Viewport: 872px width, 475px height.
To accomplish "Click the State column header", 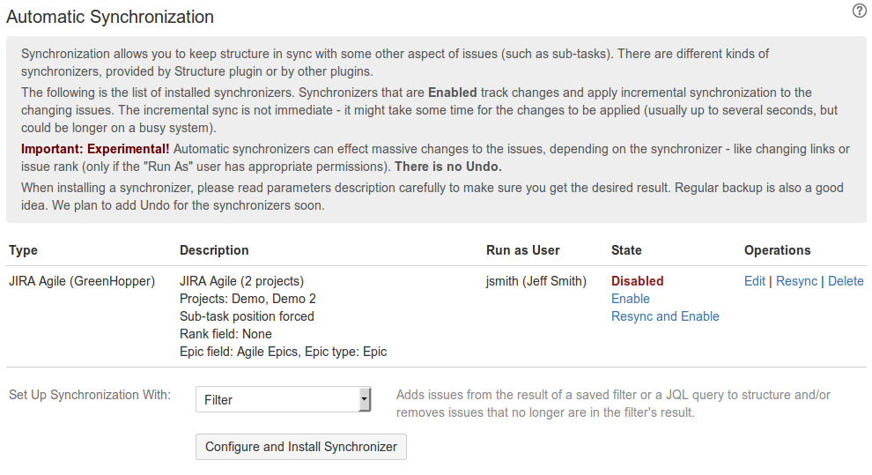I will click(x=626, y=250).
